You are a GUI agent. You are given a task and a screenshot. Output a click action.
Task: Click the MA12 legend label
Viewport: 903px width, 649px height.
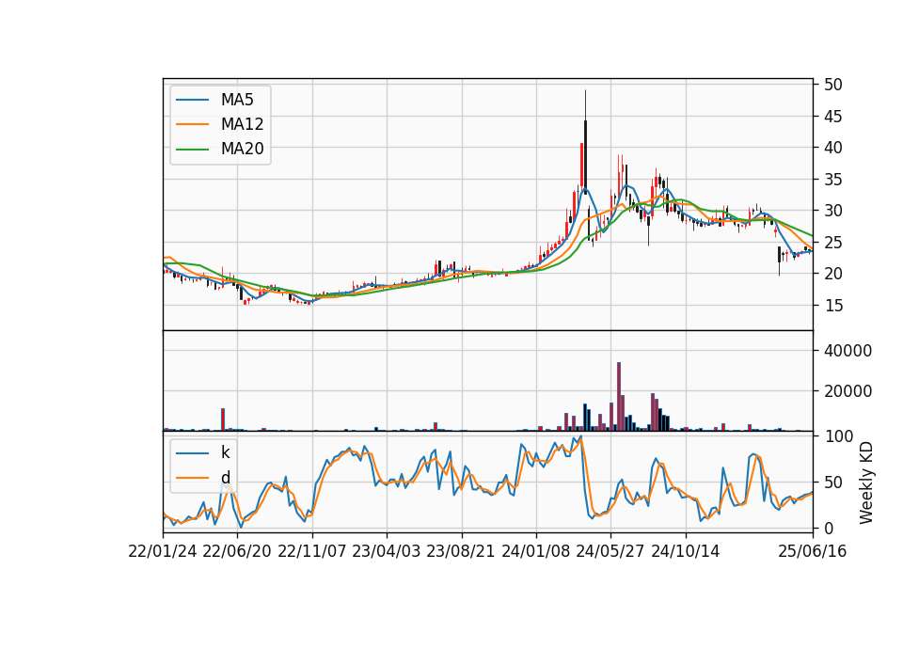[x=242, y=124]
